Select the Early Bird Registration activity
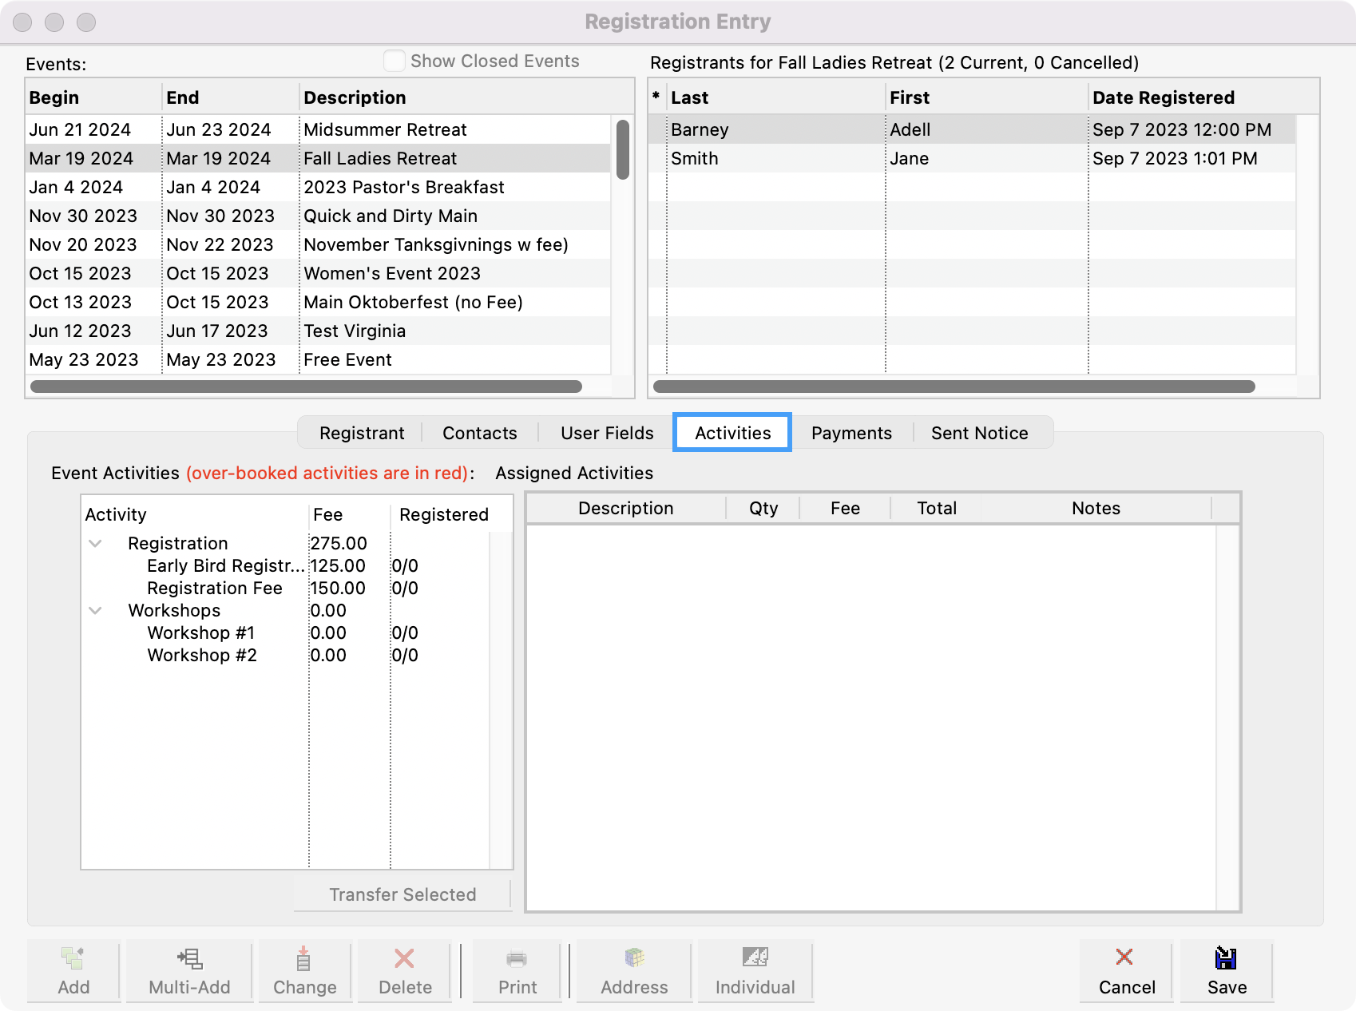The image size is (1356, 1011). point(225,566)
